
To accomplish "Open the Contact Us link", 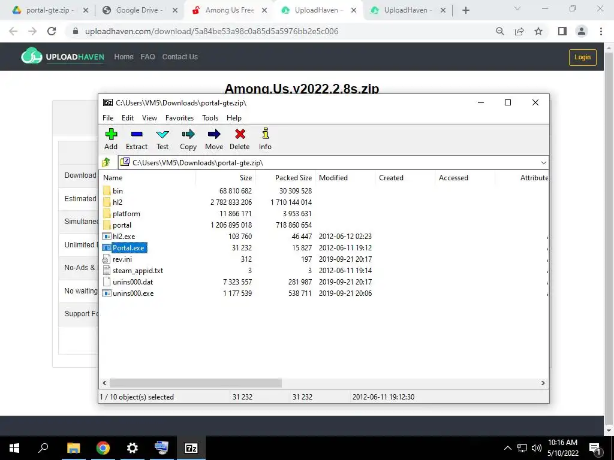I will [180, 57].
